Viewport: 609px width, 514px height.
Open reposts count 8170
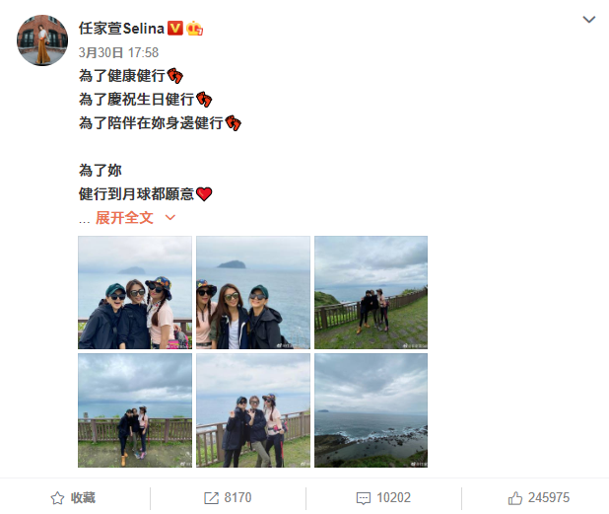point(237,497)
